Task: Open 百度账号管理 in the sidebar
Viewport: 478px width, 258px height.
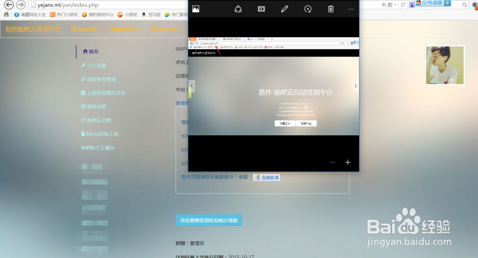Action: pyautogui.click(x=98, y=79)
